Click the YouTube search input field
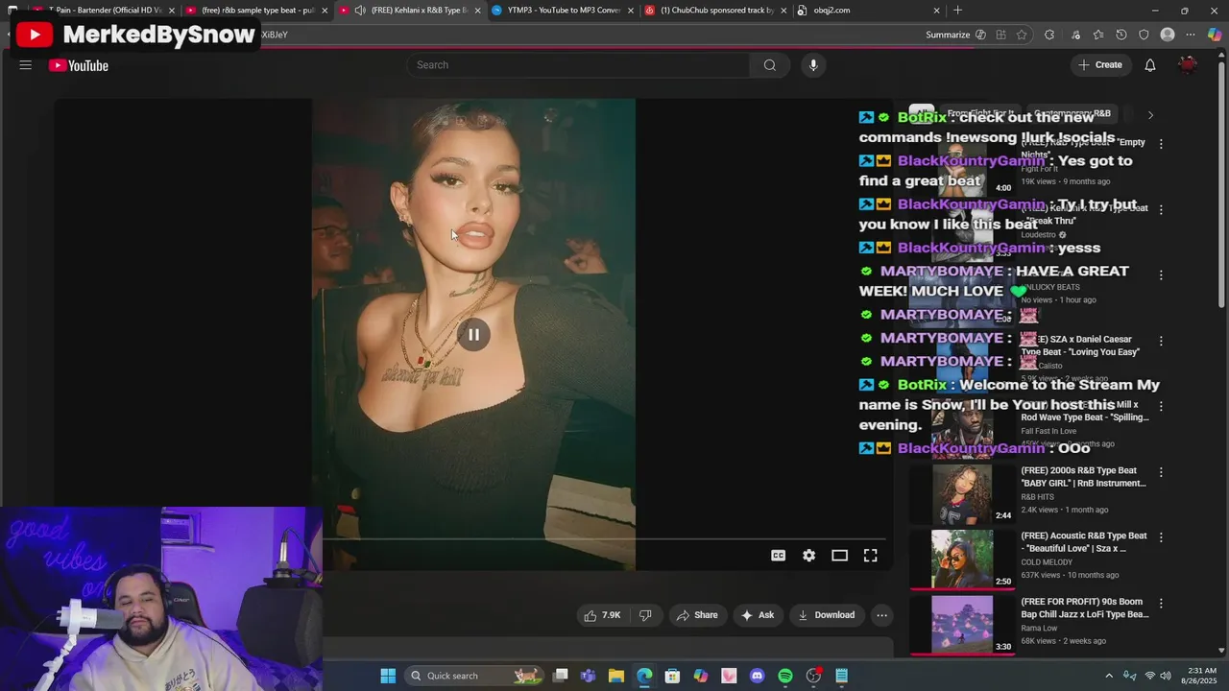The width and height of the screenshot is (1229, 691). [x=578, y=65]
